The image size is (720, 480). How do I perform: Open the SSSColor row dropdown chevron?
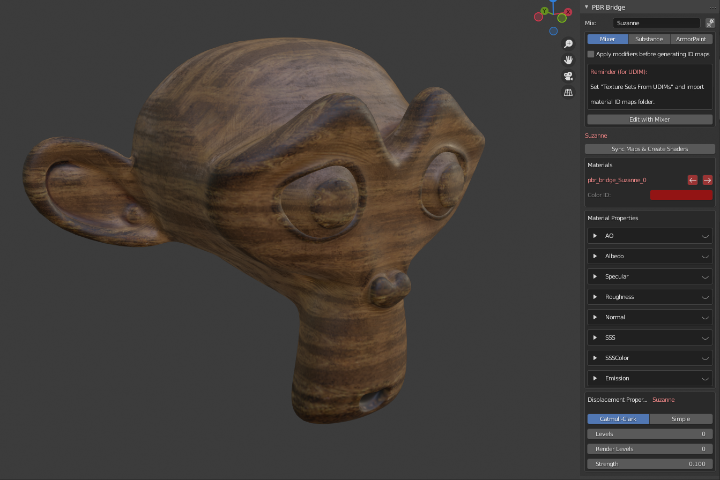(705, 358)
